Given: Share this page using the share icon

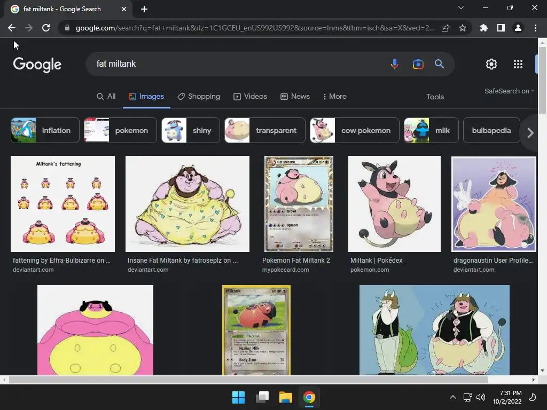Looking at the screenshot, I should click(446, 28).
